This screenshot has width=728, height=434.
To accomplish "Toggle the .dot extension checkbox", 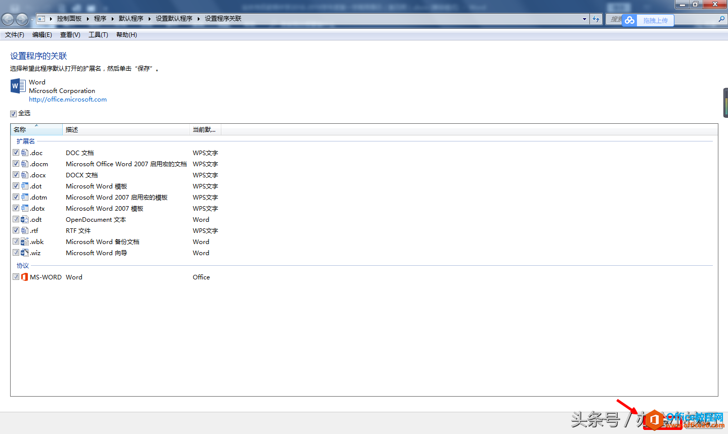I will point(16,186).
